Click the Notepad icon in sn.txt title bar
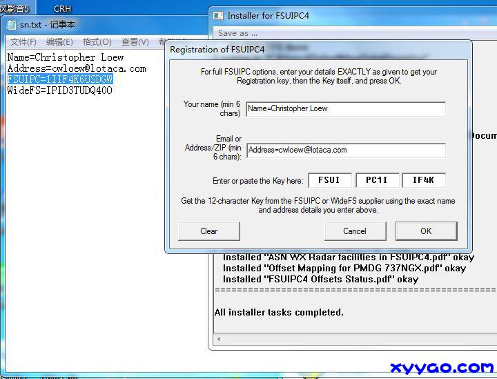 click(11, 25)
